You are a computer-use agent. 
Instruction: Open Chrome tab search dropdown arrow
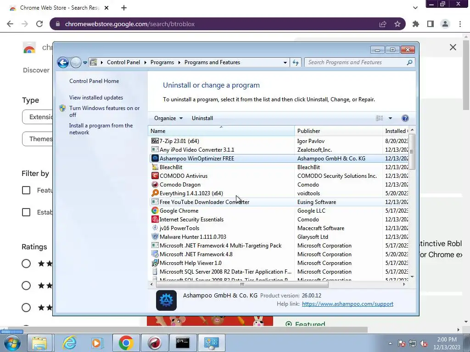[415, 8]
